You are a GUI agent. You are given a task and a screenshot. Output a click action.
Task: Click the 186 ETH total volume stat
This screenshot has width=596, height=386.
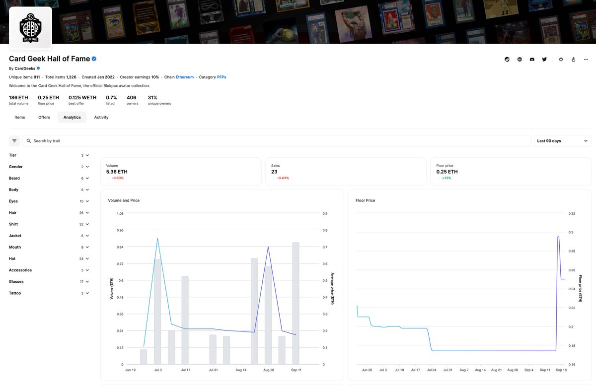[19, 100]
